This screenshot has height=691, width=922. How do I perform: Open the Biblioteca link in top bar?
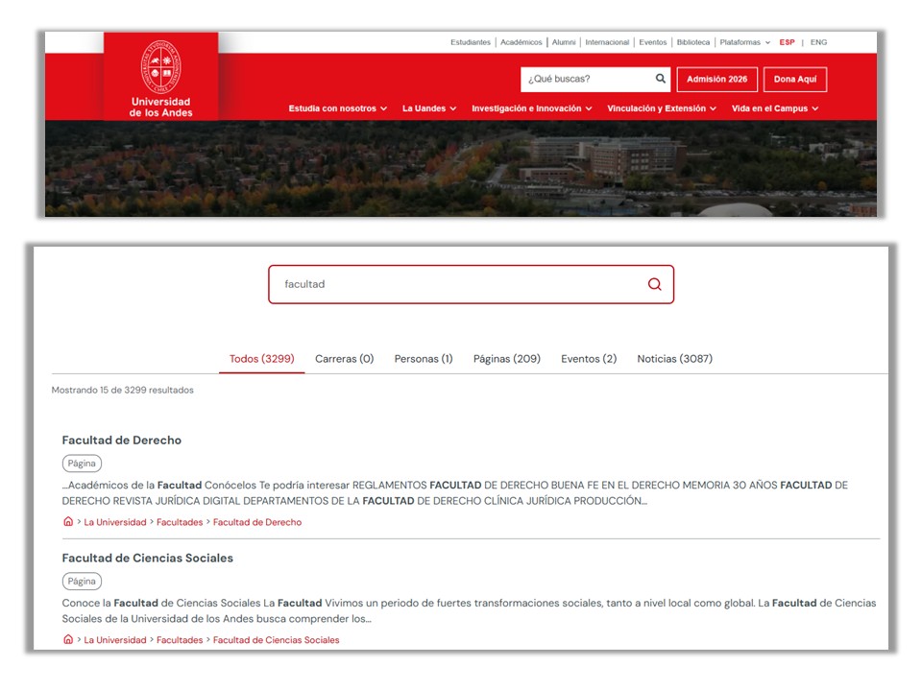tap(692, 42)
